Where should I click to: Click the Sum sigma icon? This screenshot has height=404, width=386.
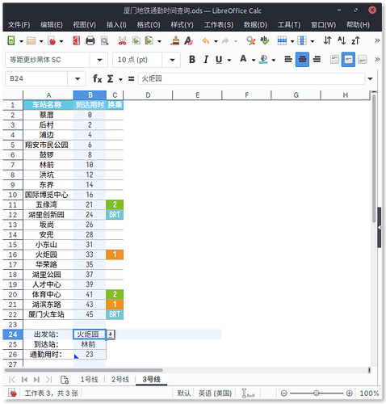click(110, 78)
